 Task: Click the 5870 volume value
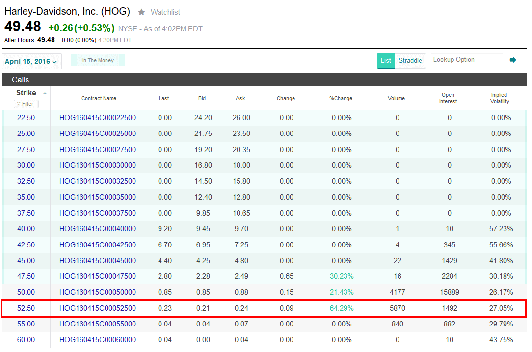click(398, 308)
